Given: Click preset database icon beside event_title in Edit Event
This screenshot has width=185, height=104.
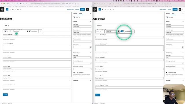Looking at the screenshot, I should pyautogui.click(x=27, y=31).
